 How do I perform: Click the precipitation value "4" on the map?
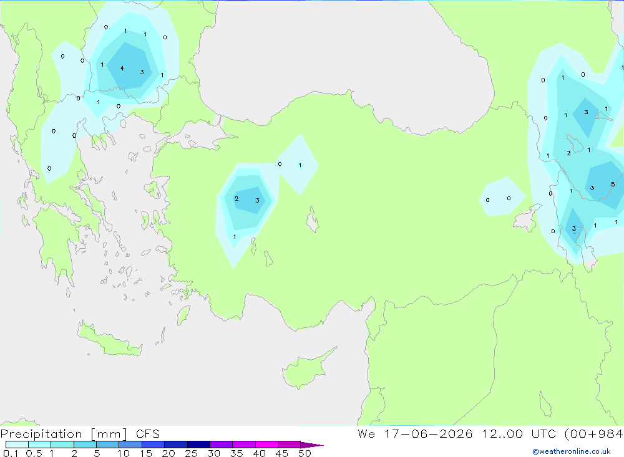pos(122,69)
